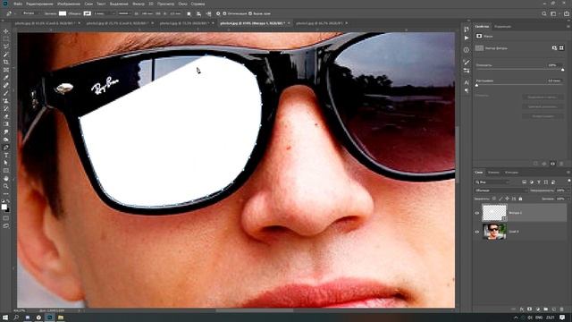Select the Clone Stamp tool

[6, 101]
